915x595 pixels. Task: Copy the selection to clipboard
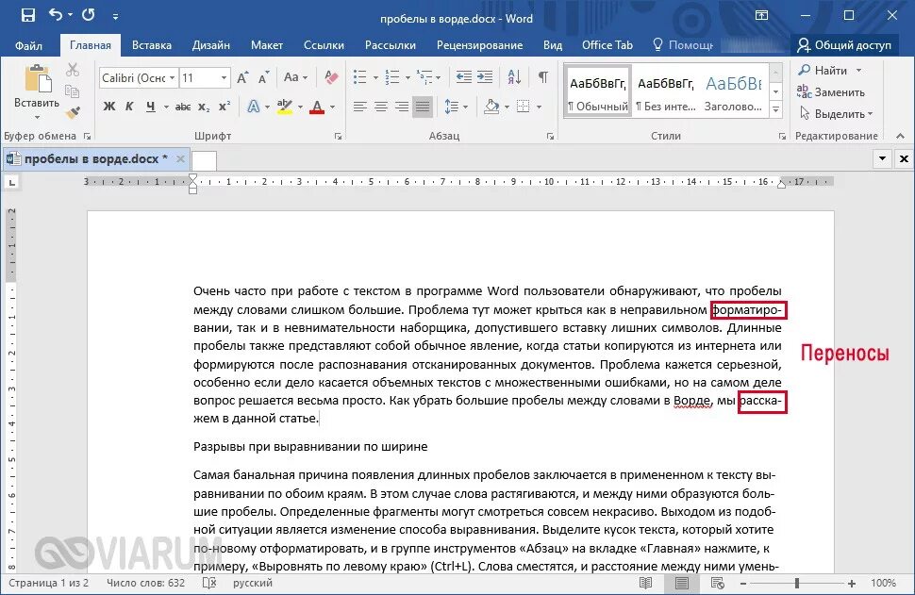pyautogui.click(x=73, y=91)
